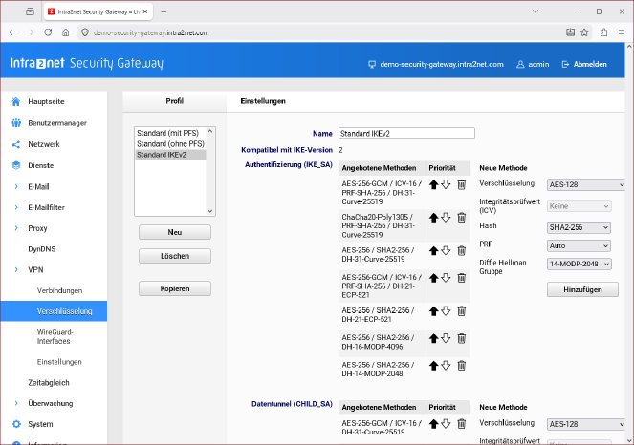Switch to Profil tab

[x=175, y=101]
